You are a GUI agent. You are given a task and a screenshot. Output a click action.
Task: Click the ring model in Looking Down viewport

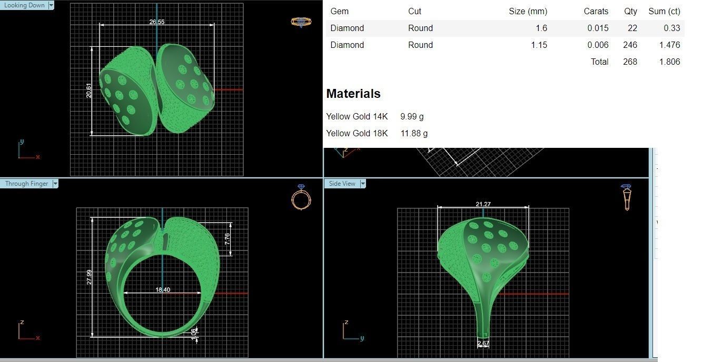[157, 89]
